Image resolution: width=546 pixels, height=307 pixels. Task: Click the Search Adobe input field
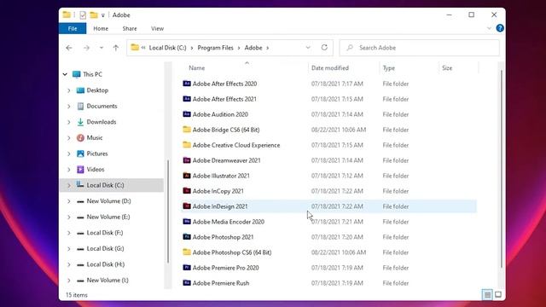(420, 48)
